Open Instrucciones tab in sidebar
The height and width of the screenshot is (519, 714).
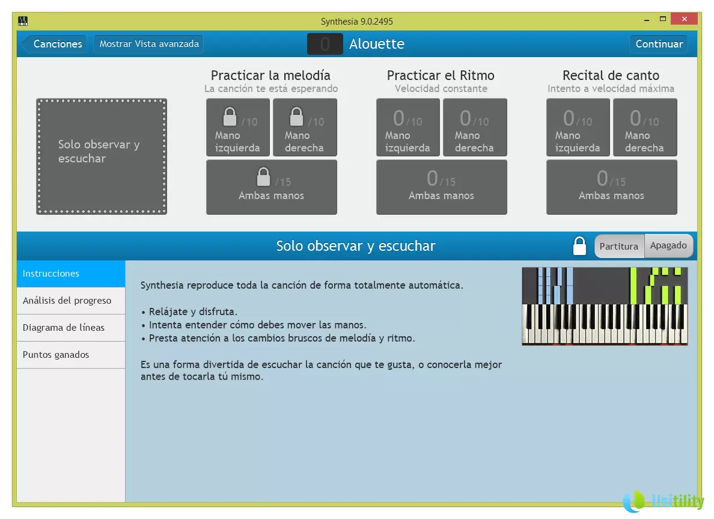(x=71, y=274)
